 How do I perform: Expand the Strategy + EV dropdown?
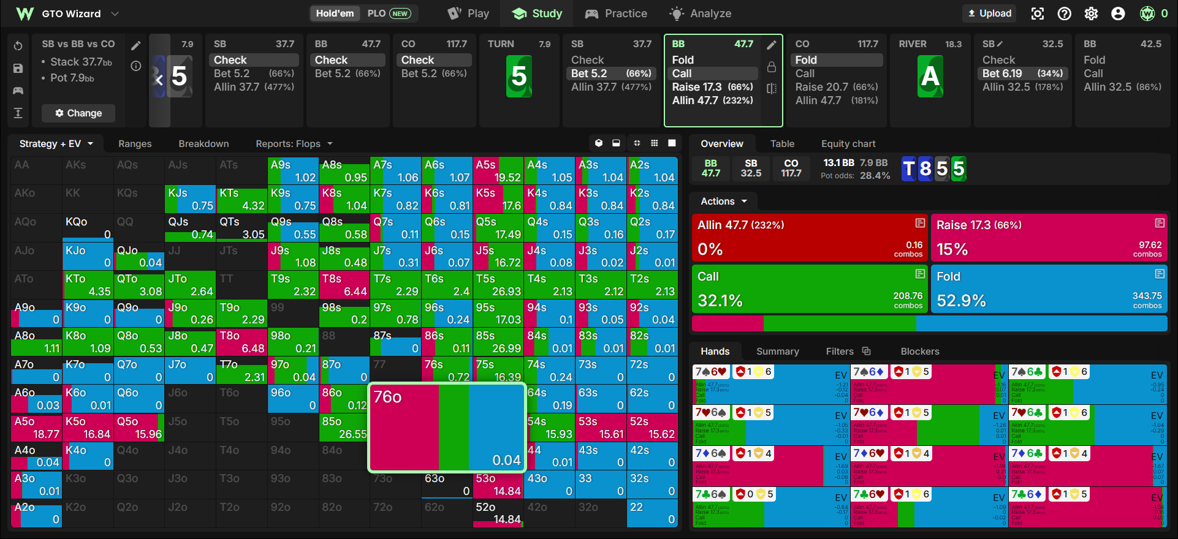pos(56,143)
